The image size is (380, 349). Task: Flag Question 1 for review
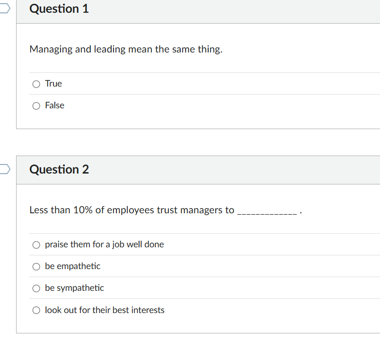[x=4, y=8]
